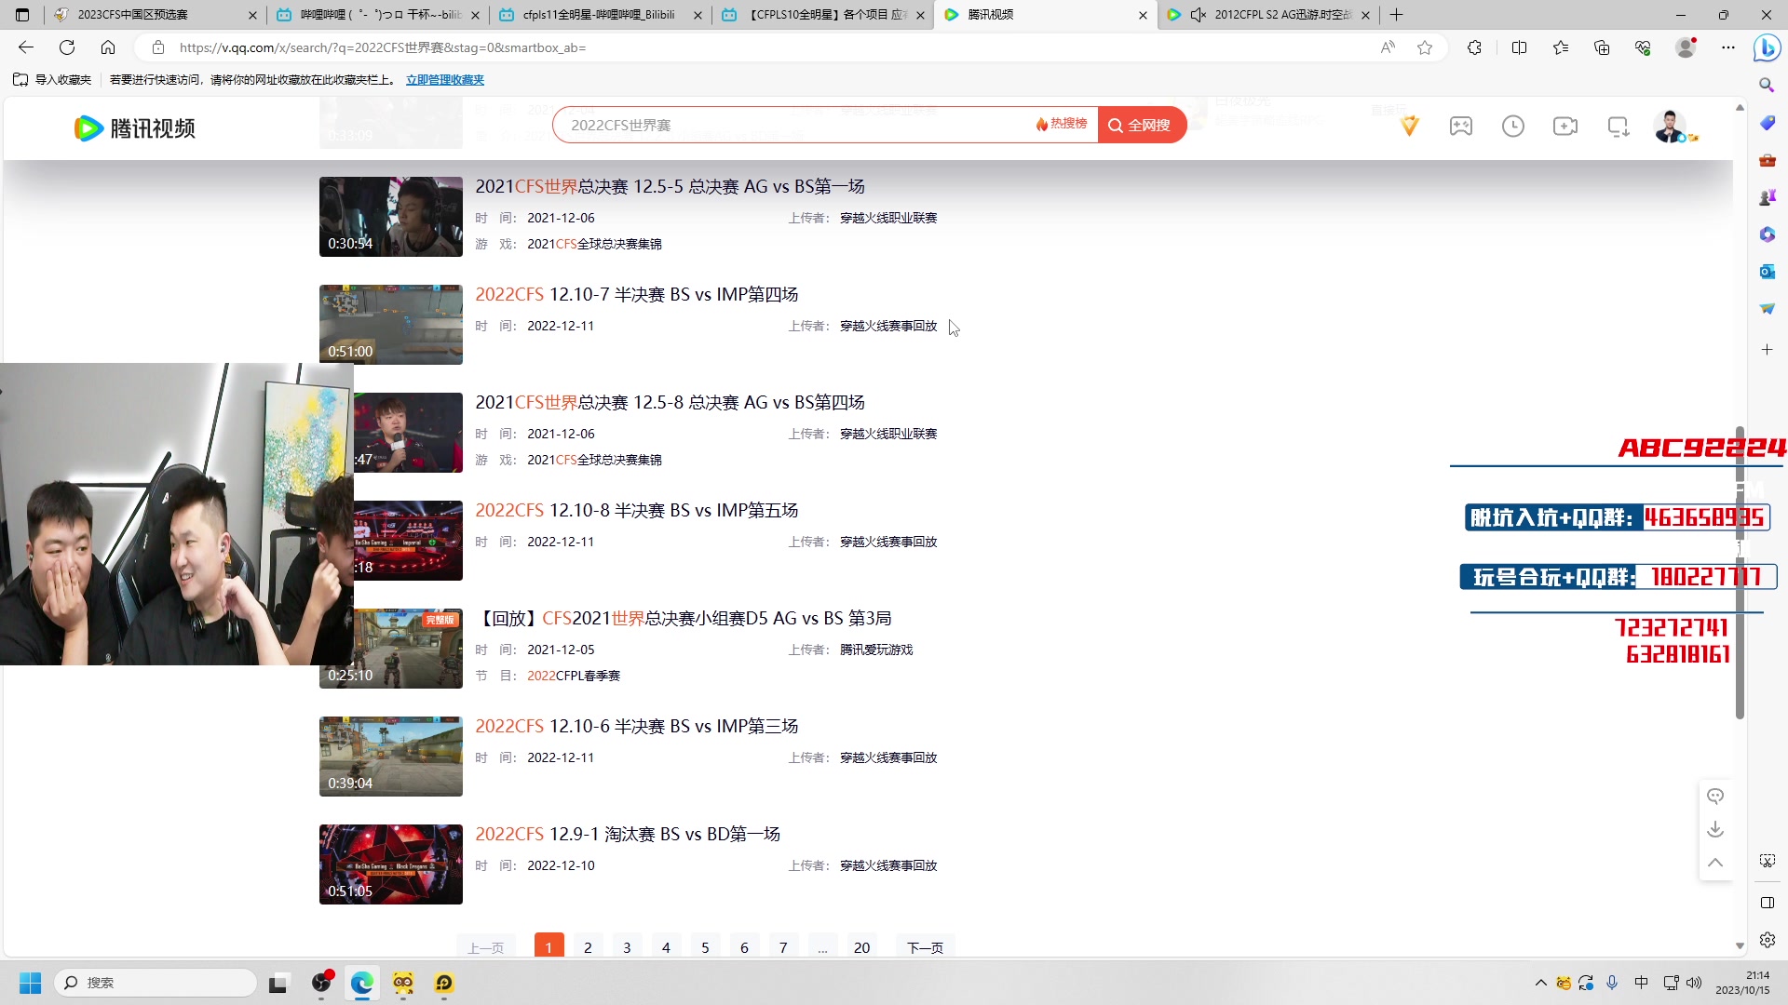The width and height of the screenshot is (1788, 1005).
Task: Click the 下一页 next page button
Action: 925,947
